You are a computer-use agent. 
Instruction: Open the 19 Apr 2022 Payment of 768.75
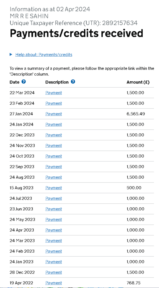[54, 283]
